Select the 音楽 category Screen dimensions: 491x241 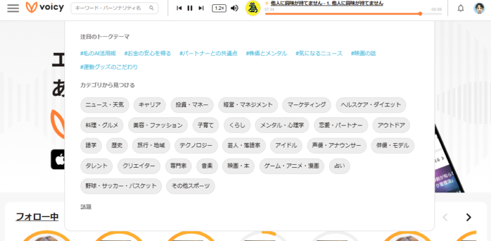pos(207,166)
